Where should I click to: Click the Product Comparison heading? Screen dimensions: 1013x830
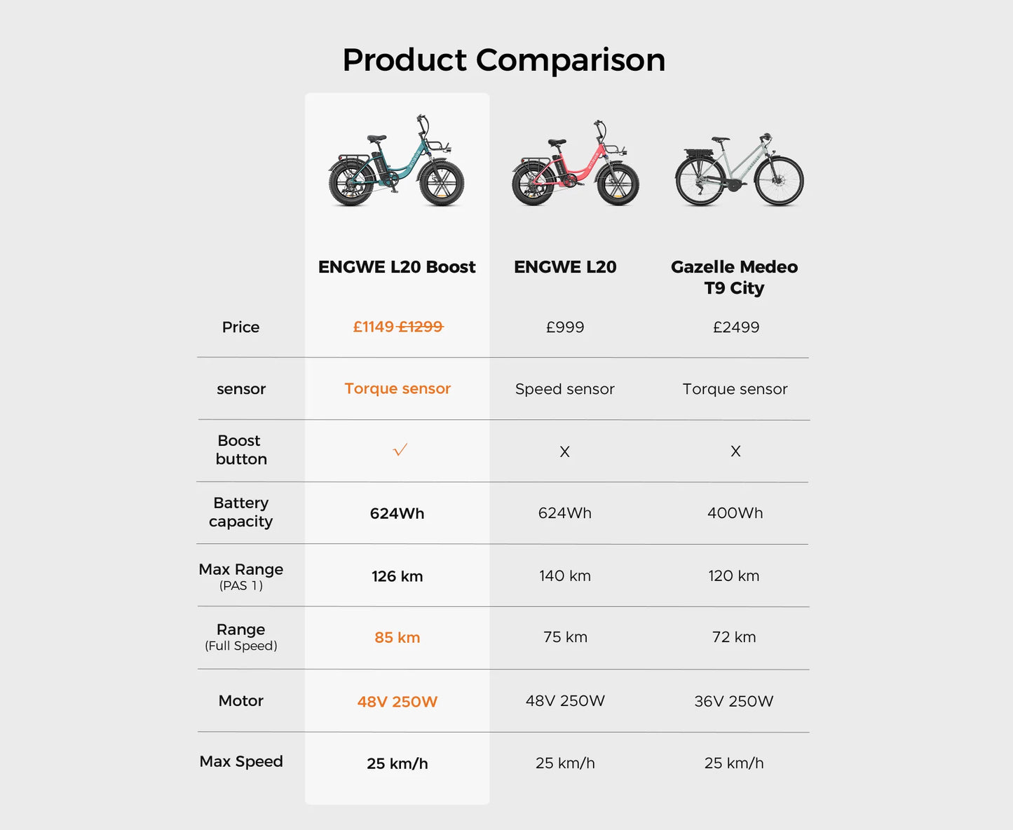click(x=504, y=60)
